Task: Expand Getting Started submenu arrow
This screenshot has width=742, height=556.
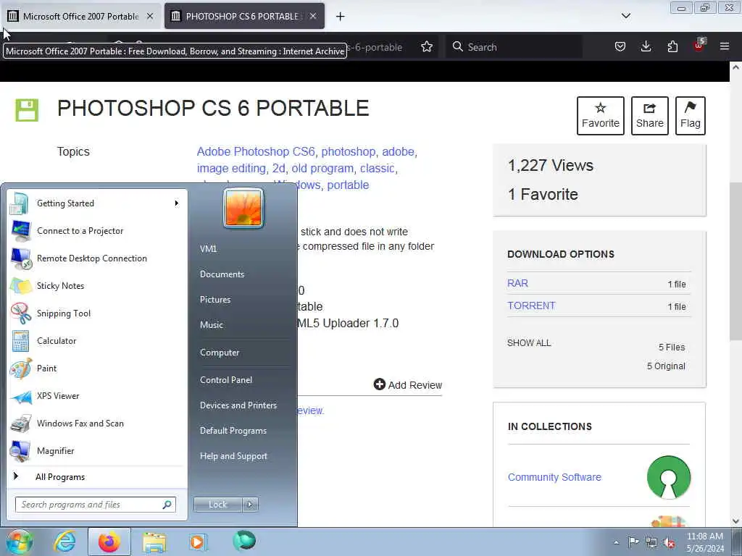Action: 177,203
